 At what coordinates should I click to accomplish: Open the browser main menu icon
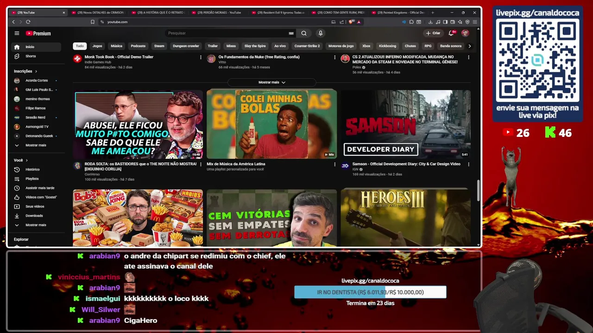coord(475,22)
